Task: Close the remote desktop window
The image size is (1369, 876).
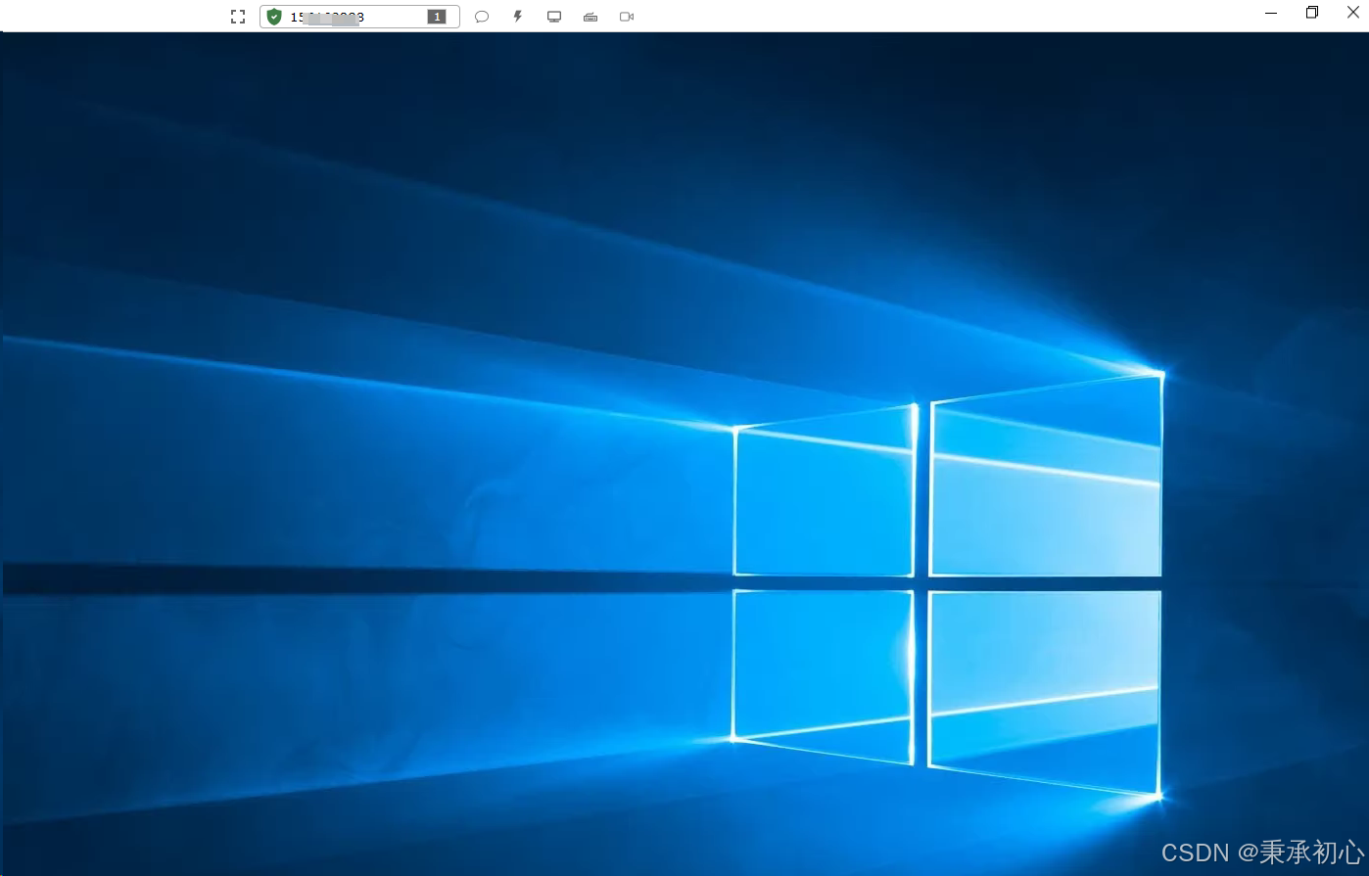Action: tap(1353, 13)
